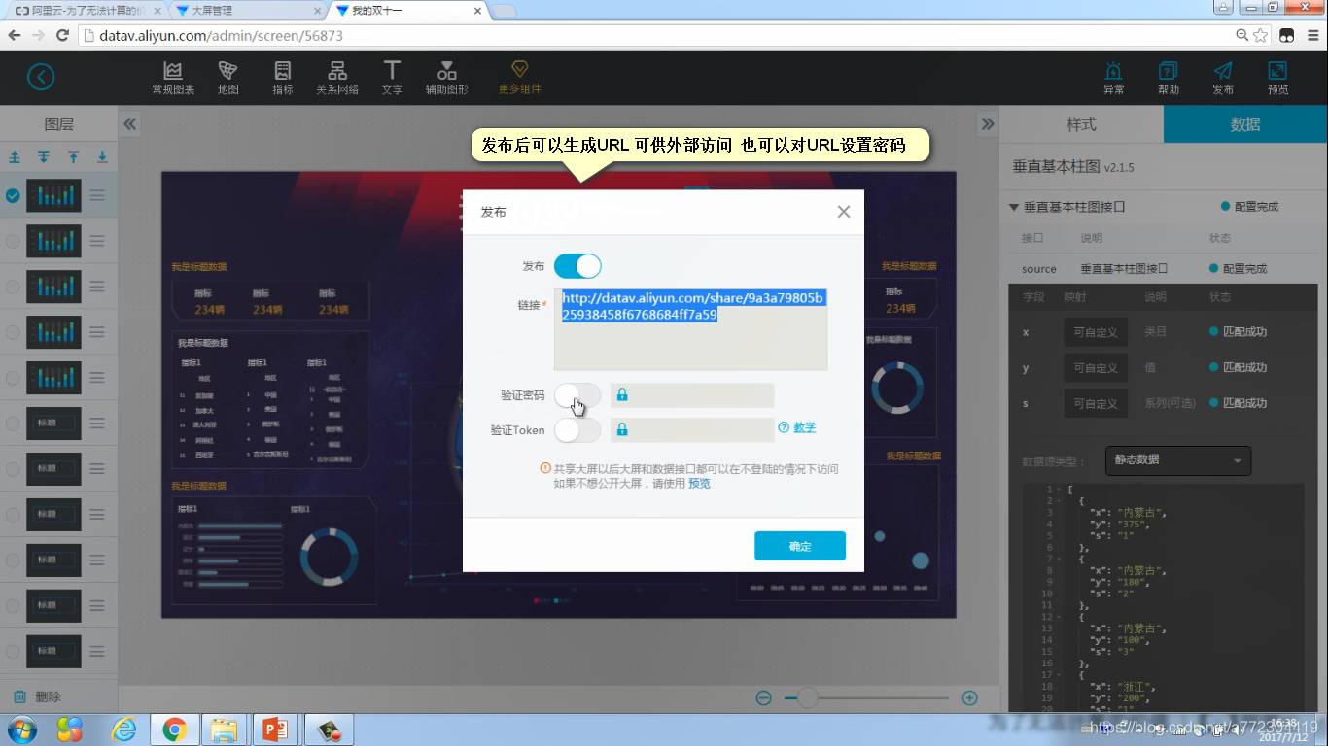The width and height of the screenshot is (1328, 746).
Task: Fold JSON object at line 7
Action: (1059, 559)
